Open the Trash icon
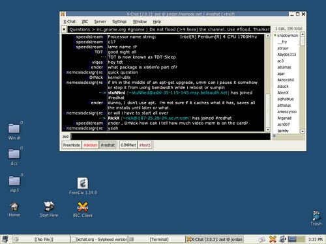The height and width of the screenshot is (244, 326). click(x=316, y=215)
